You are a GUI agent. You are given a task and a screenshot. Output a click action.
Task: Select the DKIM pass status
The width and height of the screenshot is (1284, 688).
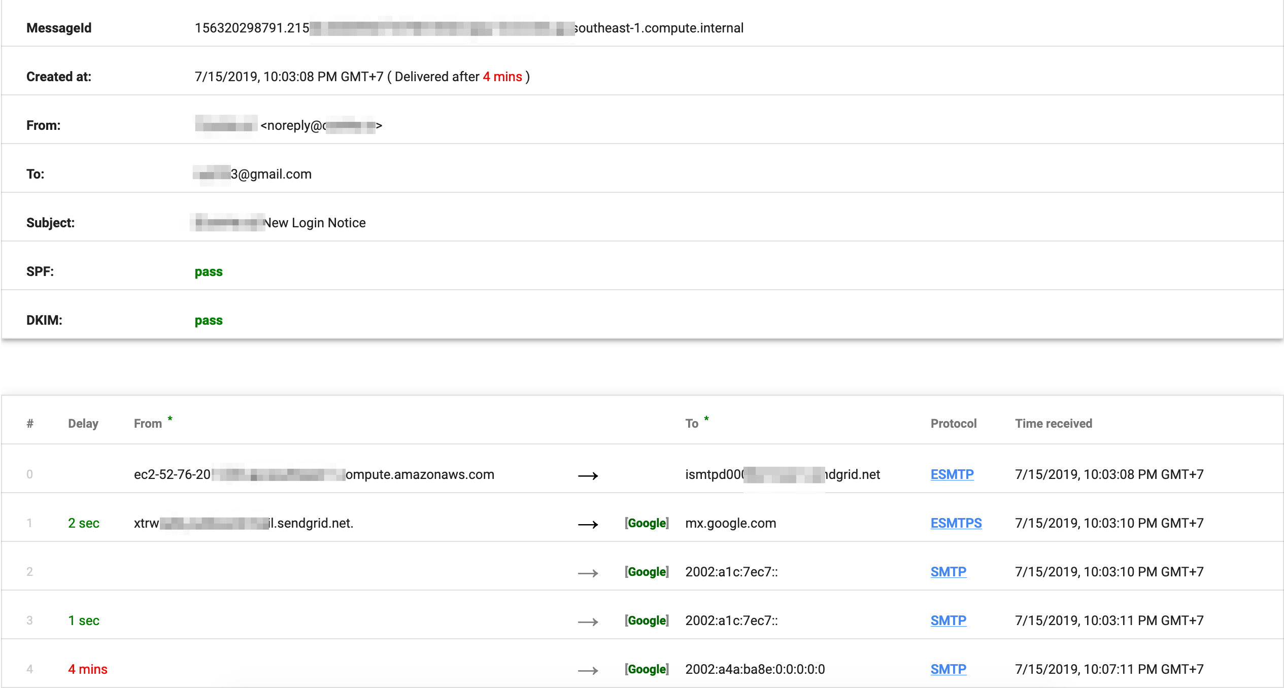pyautogui.click(x=208, y=320)
